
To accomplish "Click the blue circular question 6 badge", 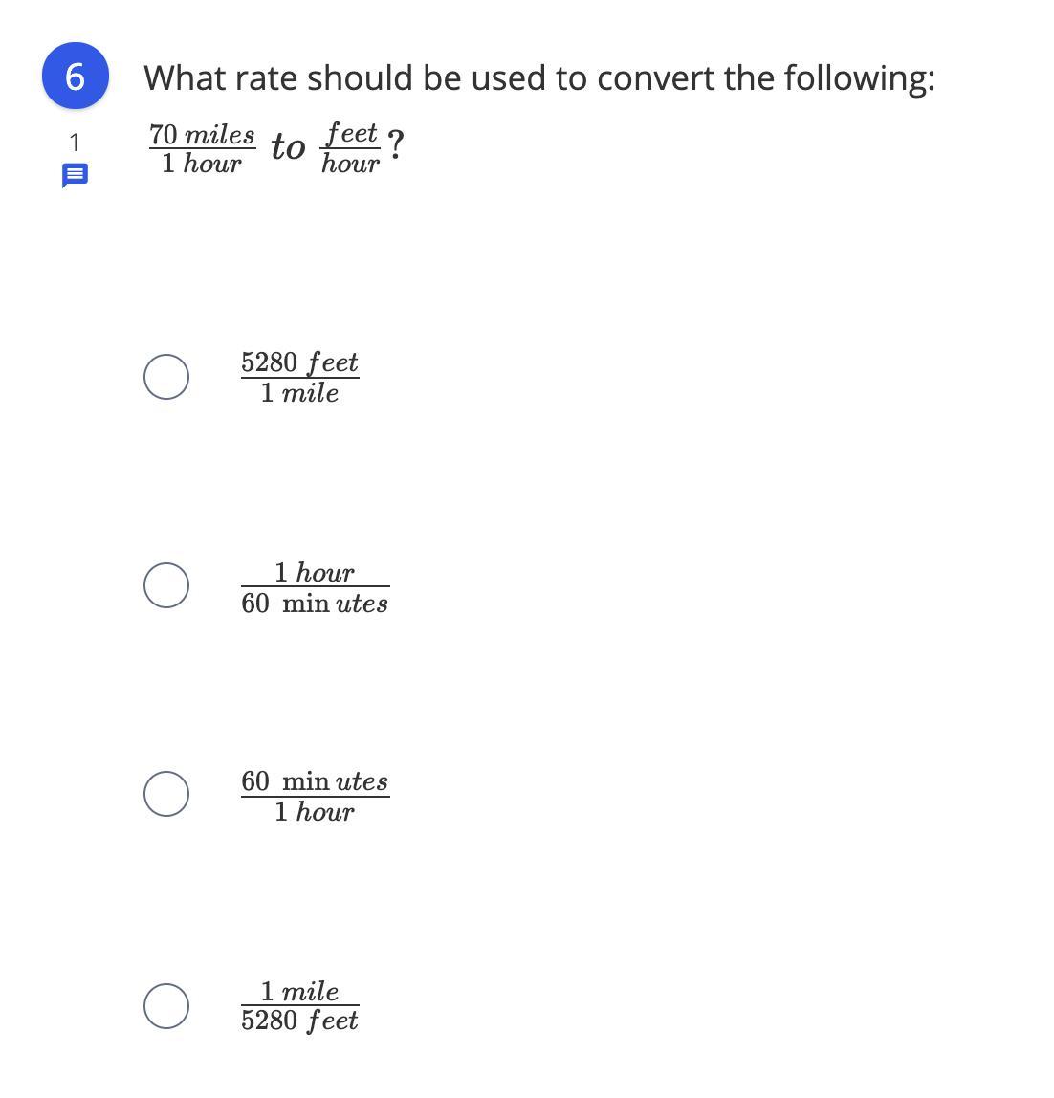I will pos(76,76).
